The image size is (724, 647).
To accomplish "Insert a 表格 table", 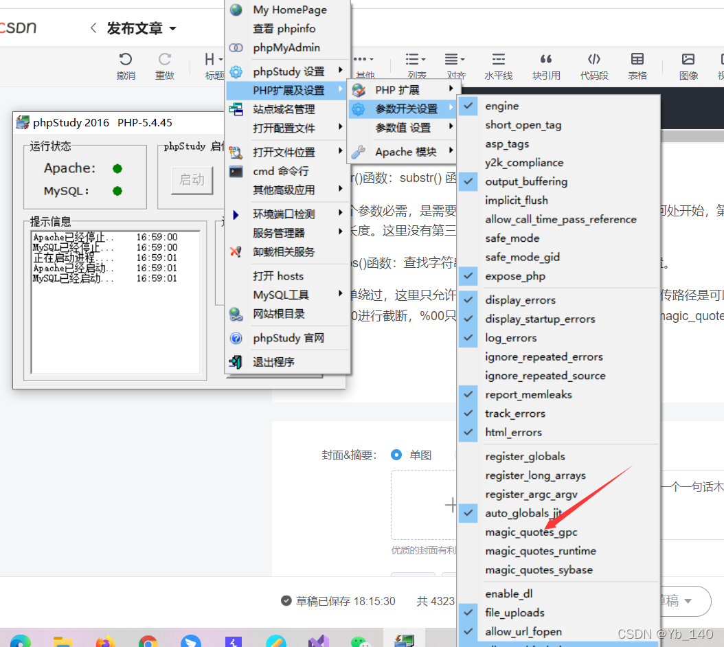I will (637, 60).
